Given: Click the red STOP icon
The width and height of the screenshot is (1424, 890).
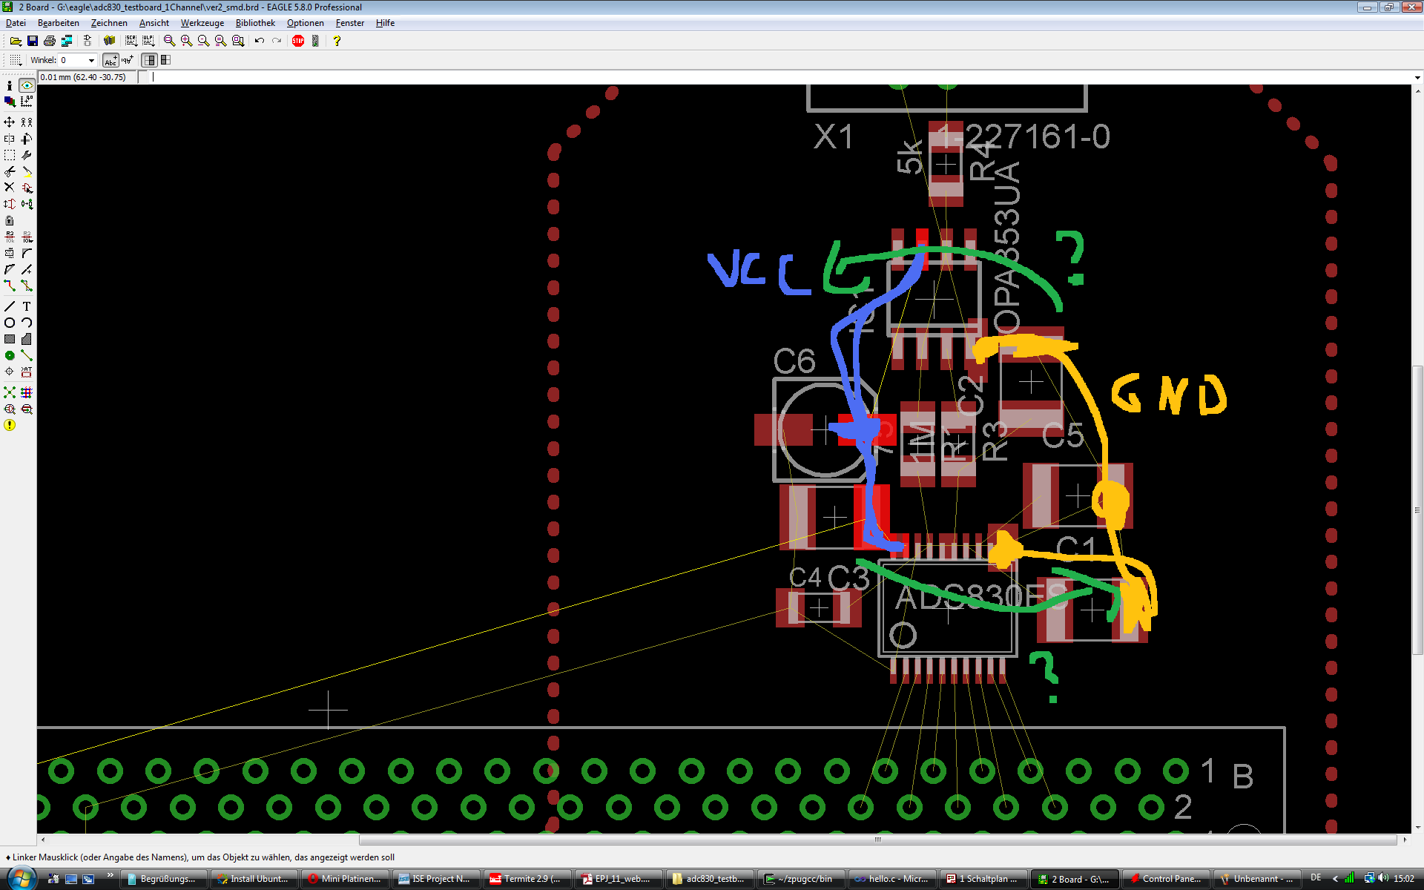Looking at the screenshot, I should pos(298,41).
